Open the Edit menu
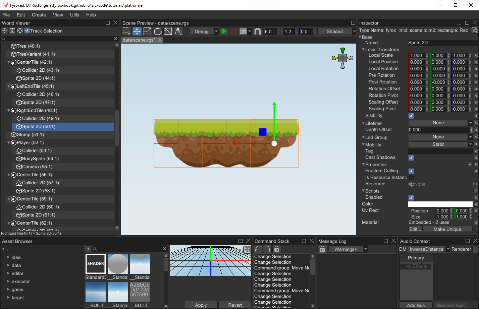The height and width of the screenshot is (309, 479). (x=21, y=15)
